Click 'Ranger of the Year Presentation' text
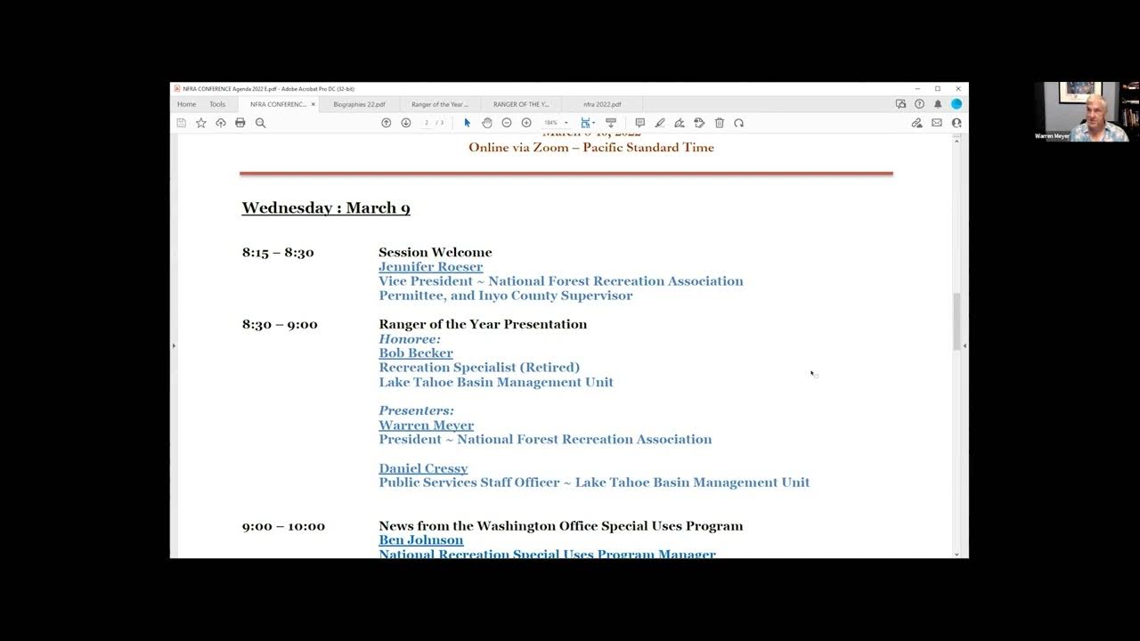This screenshot has width=1140, height=641. coord(483,325)
